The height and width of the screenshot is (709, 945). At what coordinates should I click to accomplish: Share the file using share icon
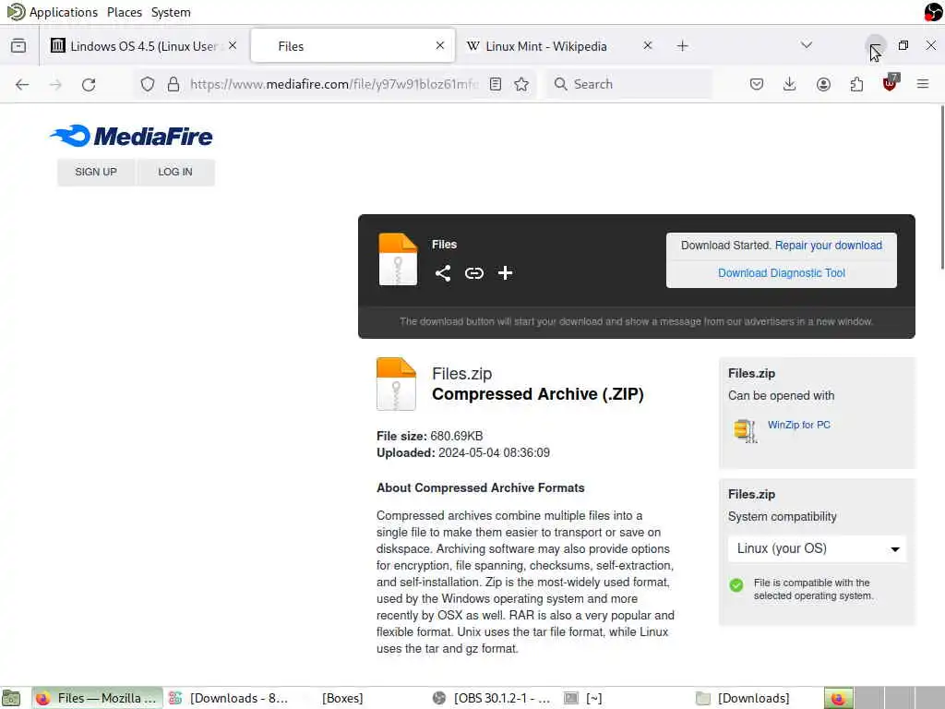click(442, 273)
